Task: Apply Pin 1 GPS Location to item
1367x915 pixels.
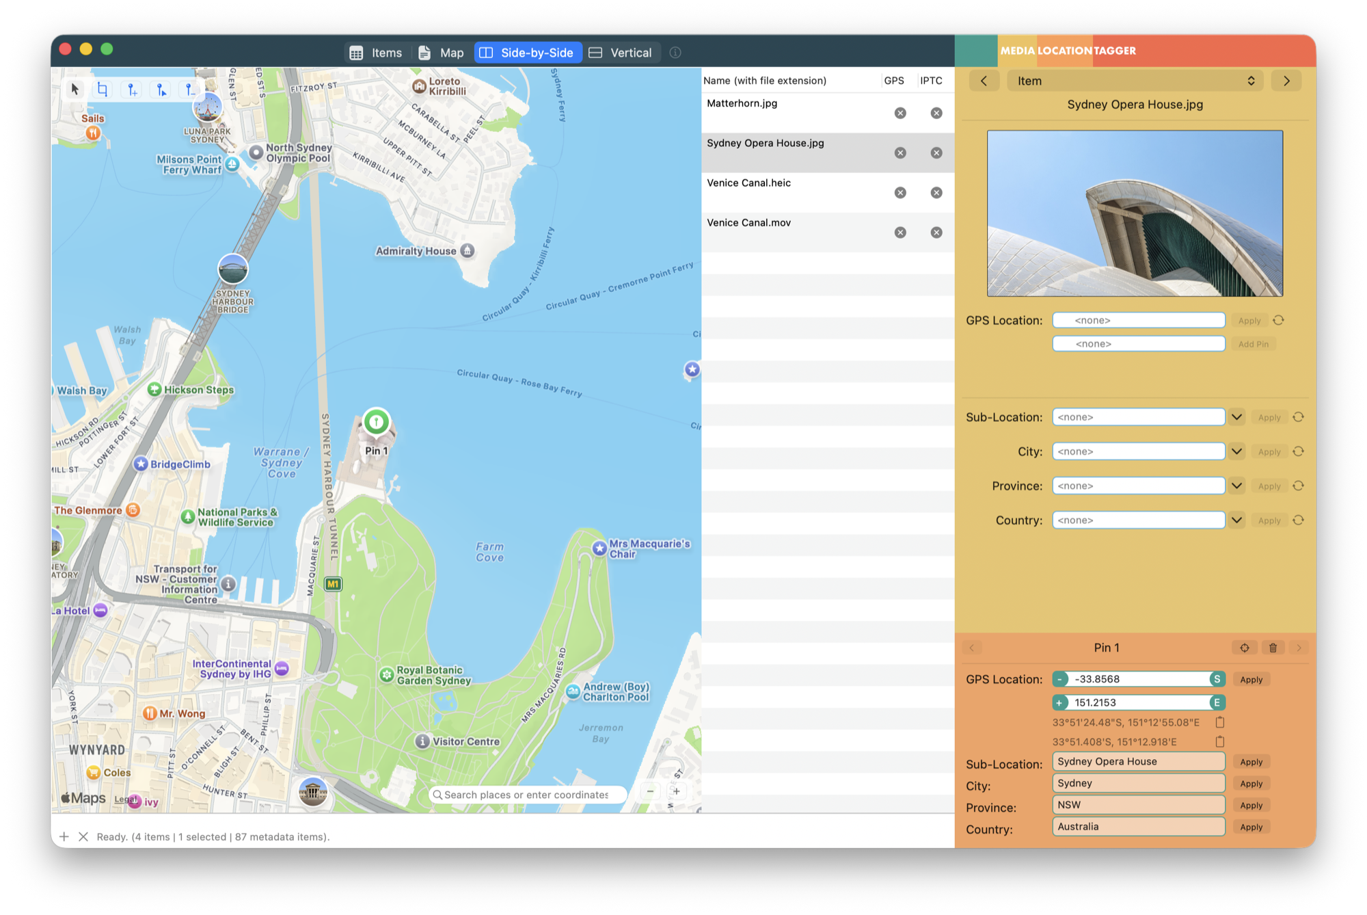Action: (1251, 679)
